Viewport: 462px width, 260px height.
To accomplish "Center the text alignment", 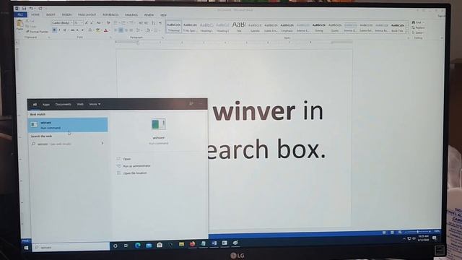I will pyautogui.click(x=121, y=30).
